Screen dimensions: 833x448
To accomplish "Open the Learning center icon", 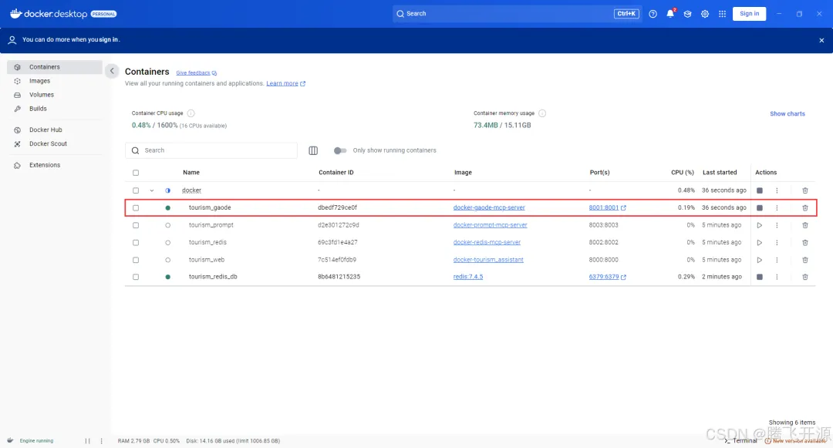I will pyautogui.click(x=687, y=14).
